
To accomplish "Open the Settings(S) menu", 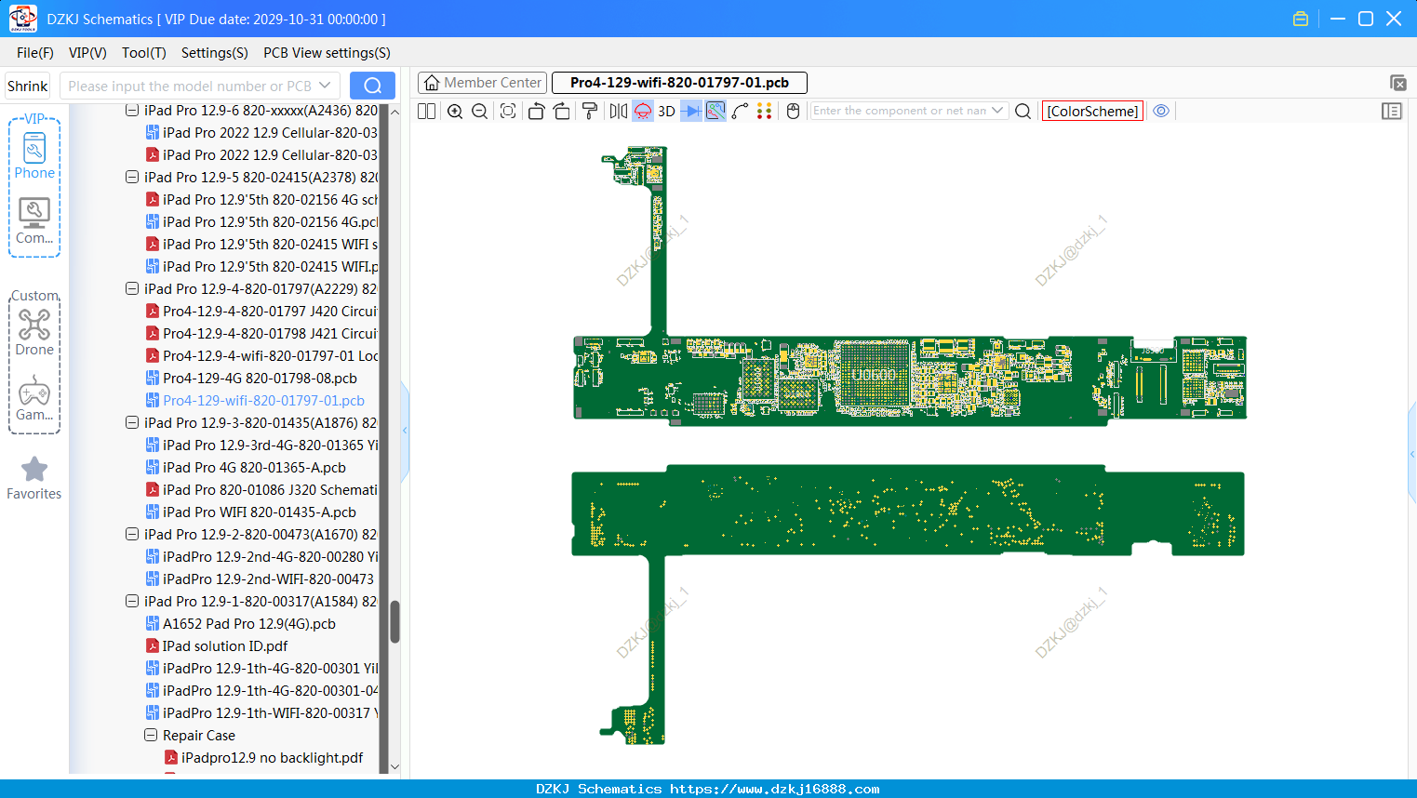I will click(215, 53).
